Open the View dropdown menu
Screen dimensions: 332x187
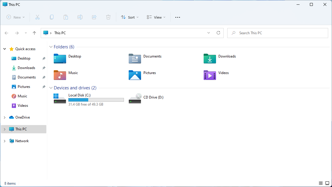[156, 17]
